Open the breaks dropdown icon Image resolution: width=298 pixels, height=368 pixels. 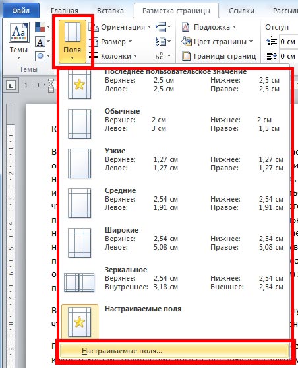(163, 27)
